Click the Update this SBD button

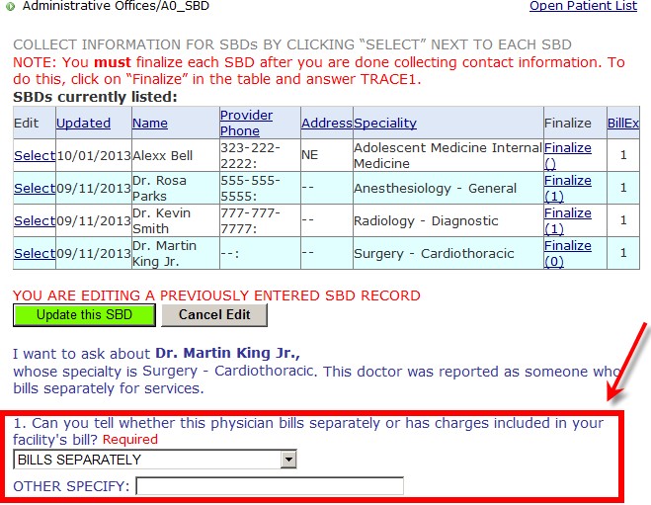84,315
